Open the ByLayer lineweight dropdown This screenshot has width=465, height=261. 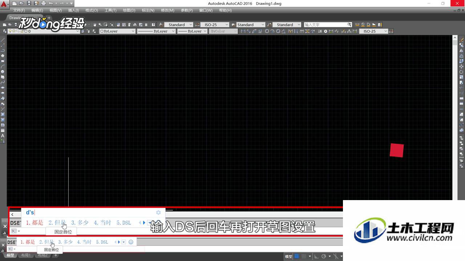(205, 31)
